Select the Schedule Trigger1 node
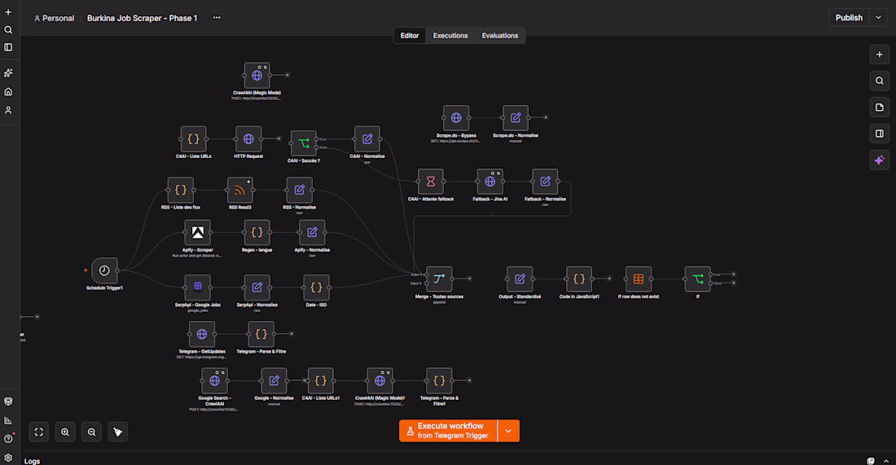Image resolution: width=896 pixels, height=465 pixels. [x=104, y=270]
